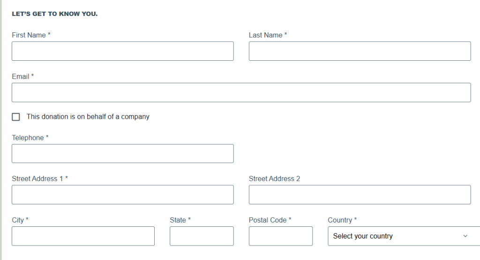480x260 pixels.
Task: Click the 'This donation is on behalf of a company' label text
Action: click(88, 117)
